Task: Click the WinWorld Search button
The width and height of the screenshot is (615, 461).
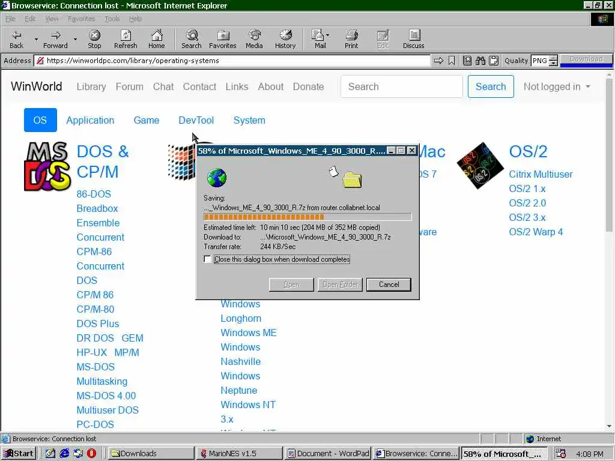Action: pos(491,86)
